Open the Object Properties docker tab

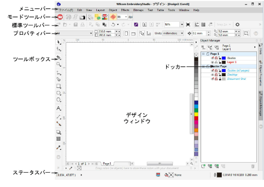pos(261,73)
